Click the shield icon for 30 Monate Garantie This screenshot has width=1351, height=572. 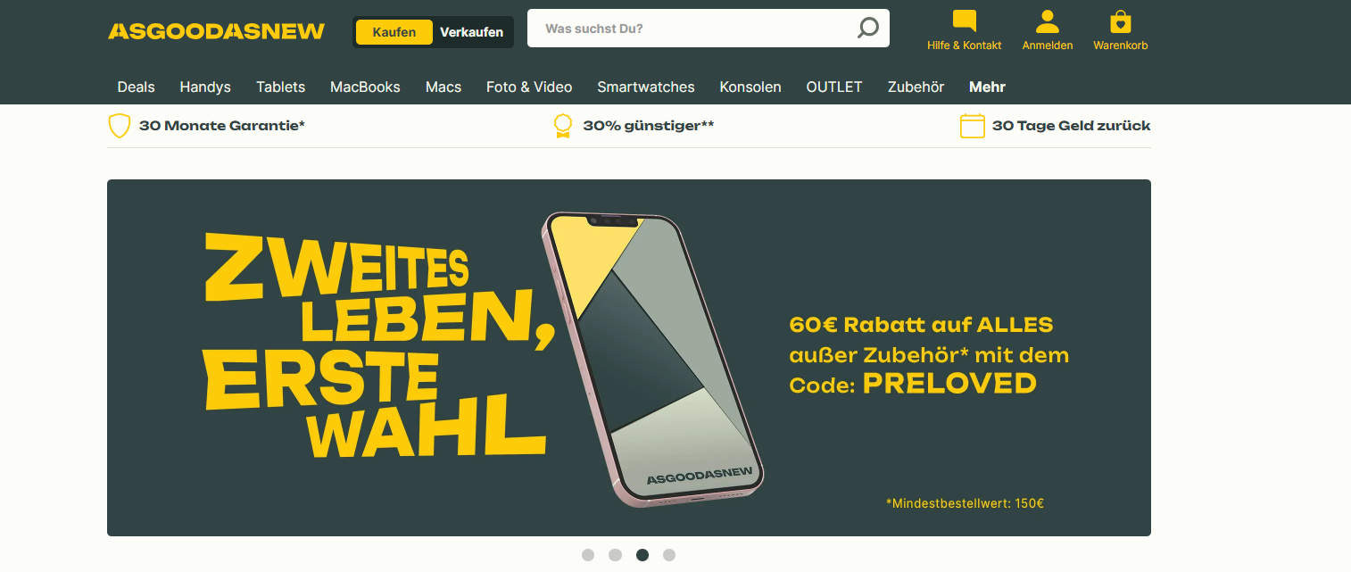click(x=120, y=126)
